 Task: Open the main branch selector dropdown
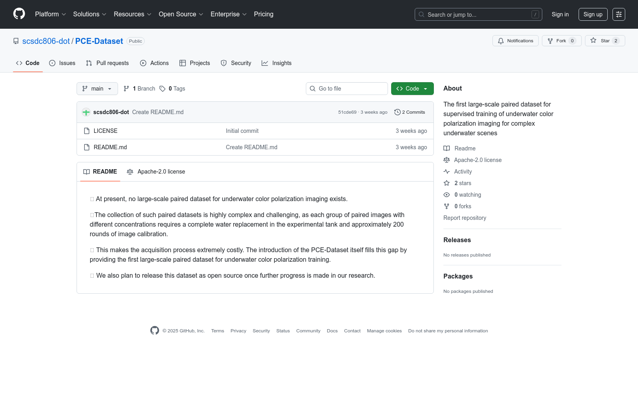[97, 89]
